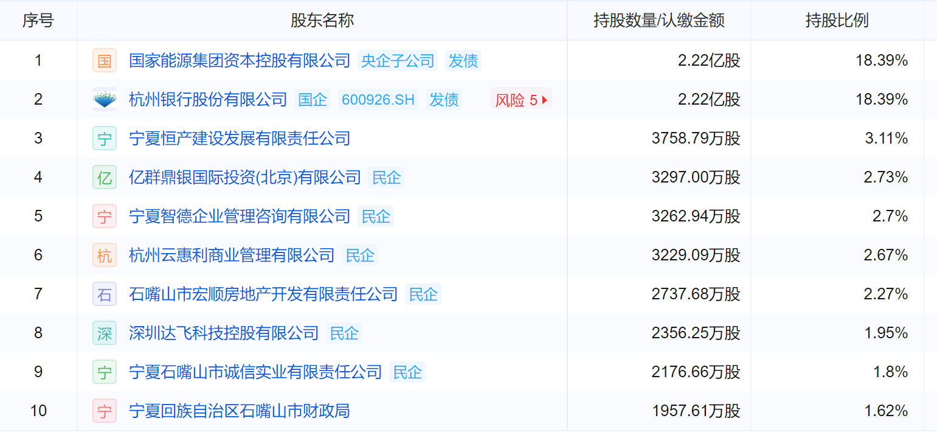Image resolution: width=937 pixels, height=435 pixels.
Task: Click 发债 tag on 国家能源集团 row
Action: click(x=463, y=60)
